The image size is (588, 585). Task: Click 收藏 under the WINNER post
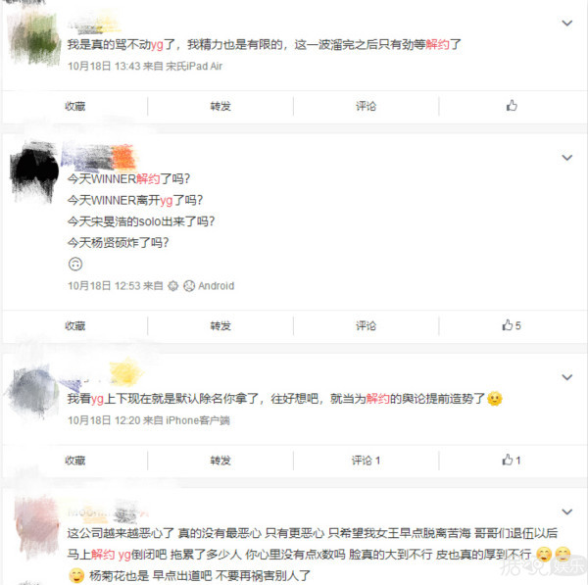[75, 326]
